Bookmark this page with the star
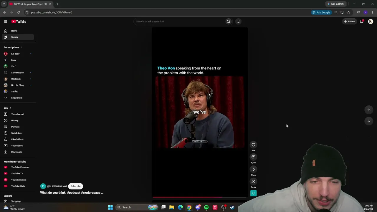 click(348, 12)
